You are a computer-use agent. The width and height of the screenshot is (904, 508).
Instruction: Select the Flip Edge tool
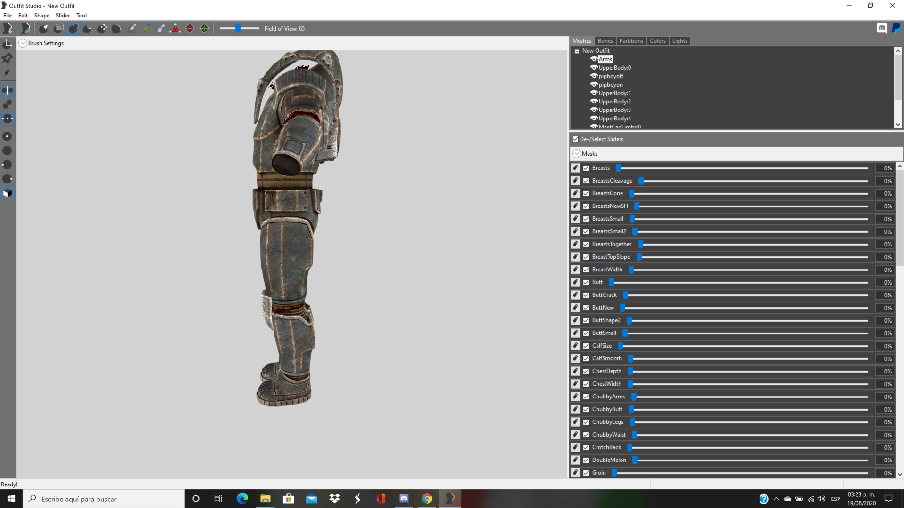(190, 29)
